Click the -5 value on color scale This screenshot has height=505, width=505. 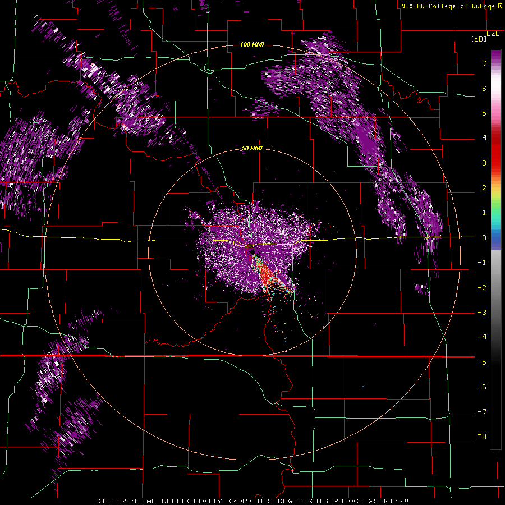point(482,362)
